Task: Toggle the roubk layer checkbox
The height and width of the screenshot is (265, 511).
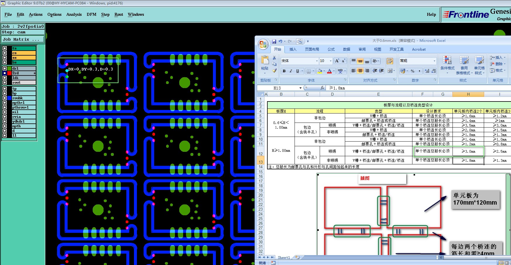Action: tap(5, 98)
